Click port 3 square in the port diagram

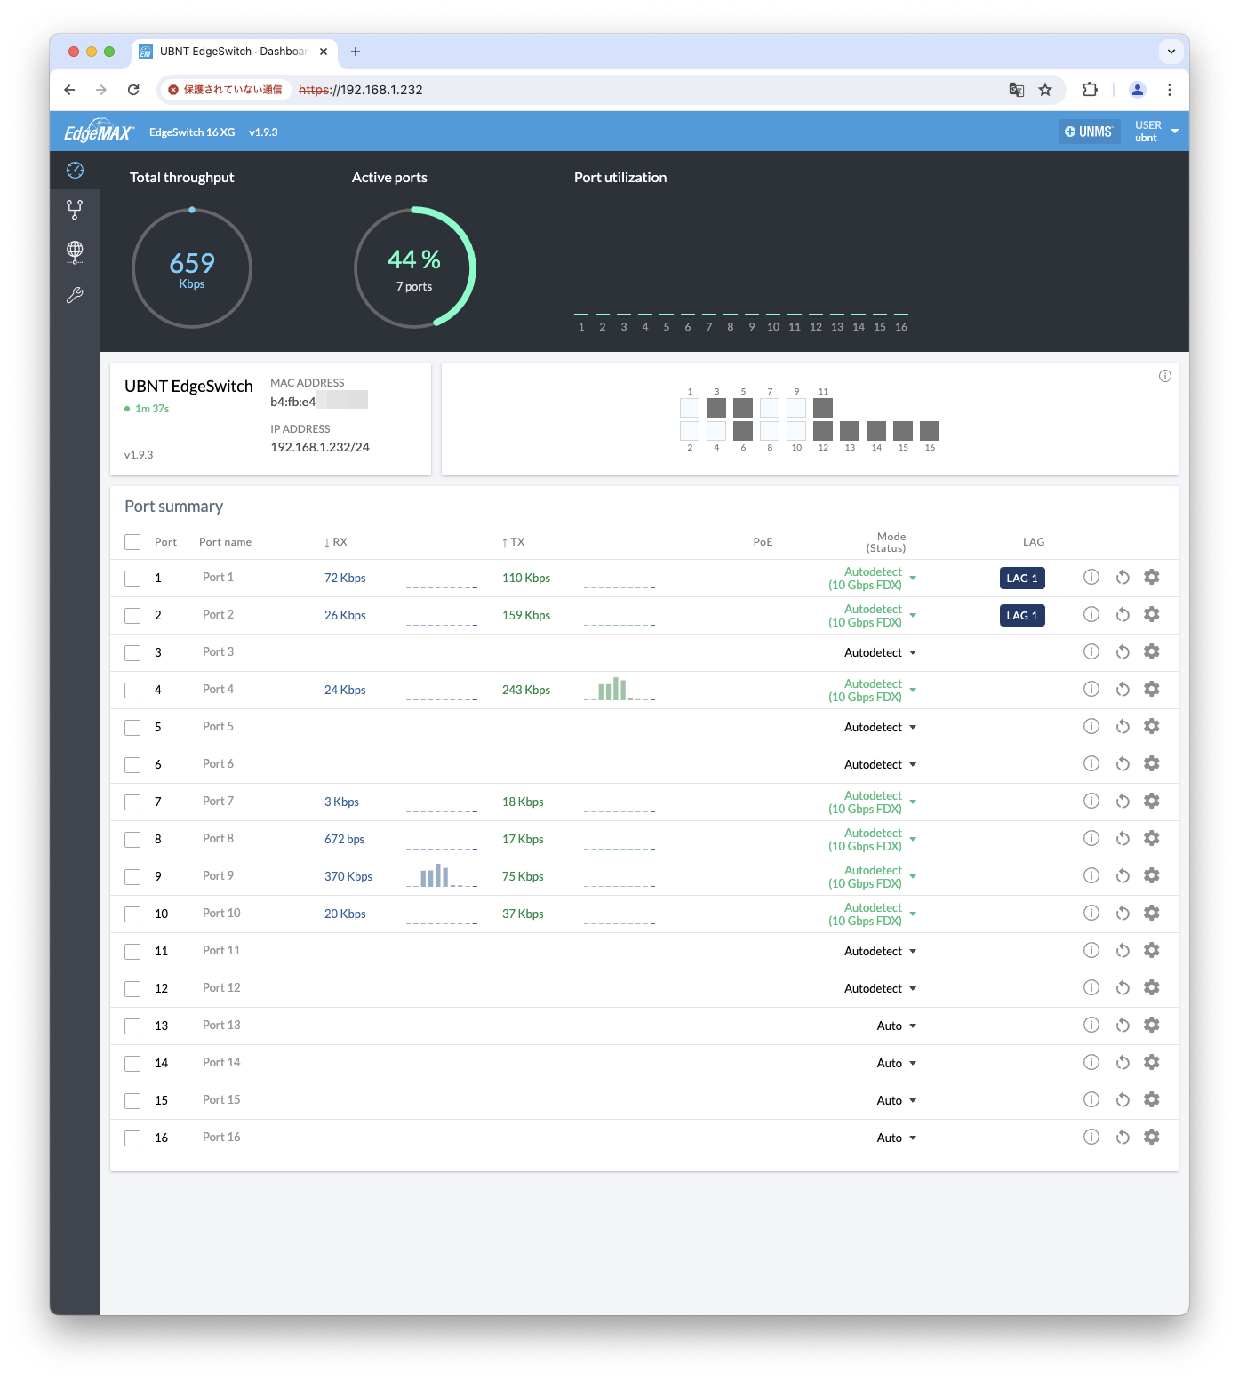[x=716, y=408]
